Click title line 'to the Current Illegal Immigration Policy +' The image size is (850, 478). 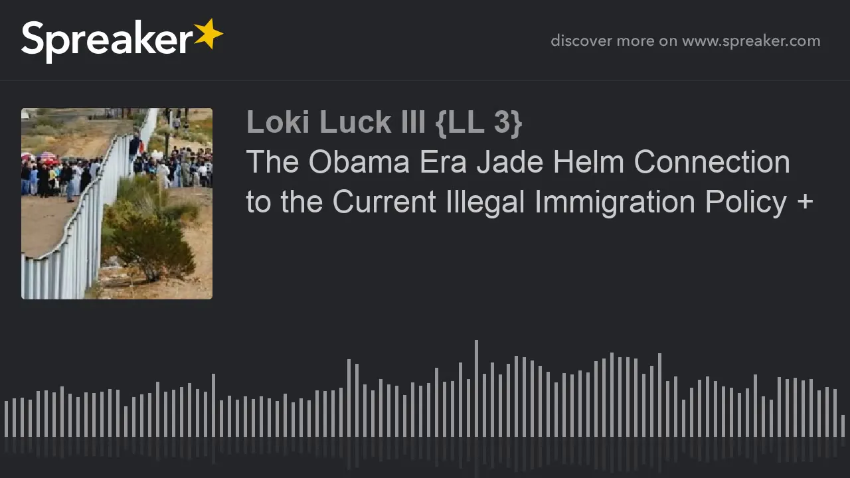(x=529, y=202)
